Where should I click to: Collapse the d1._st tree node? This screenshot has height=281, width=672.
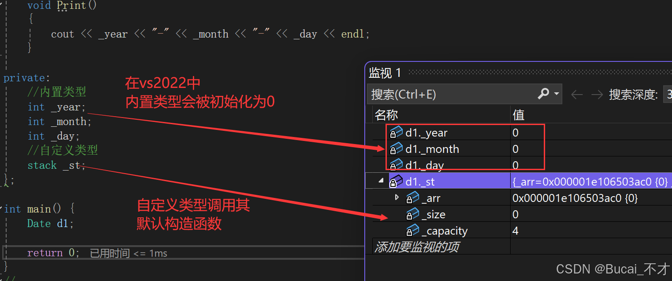(x=381, y=181)
